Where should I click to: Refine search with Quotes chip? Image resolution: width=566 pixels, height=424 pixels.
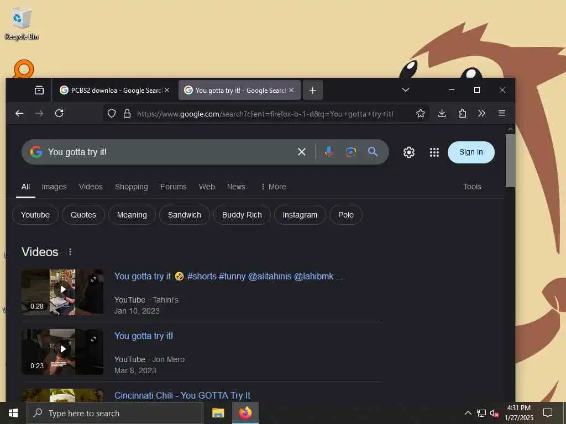(83, 215)
